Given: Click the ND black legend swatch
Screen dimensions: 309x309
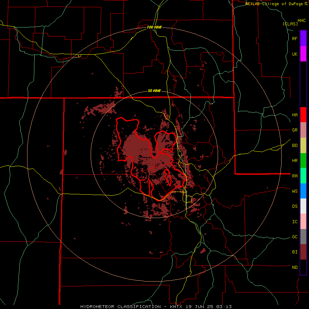Looking at the screenshot, I should [303, 267].
